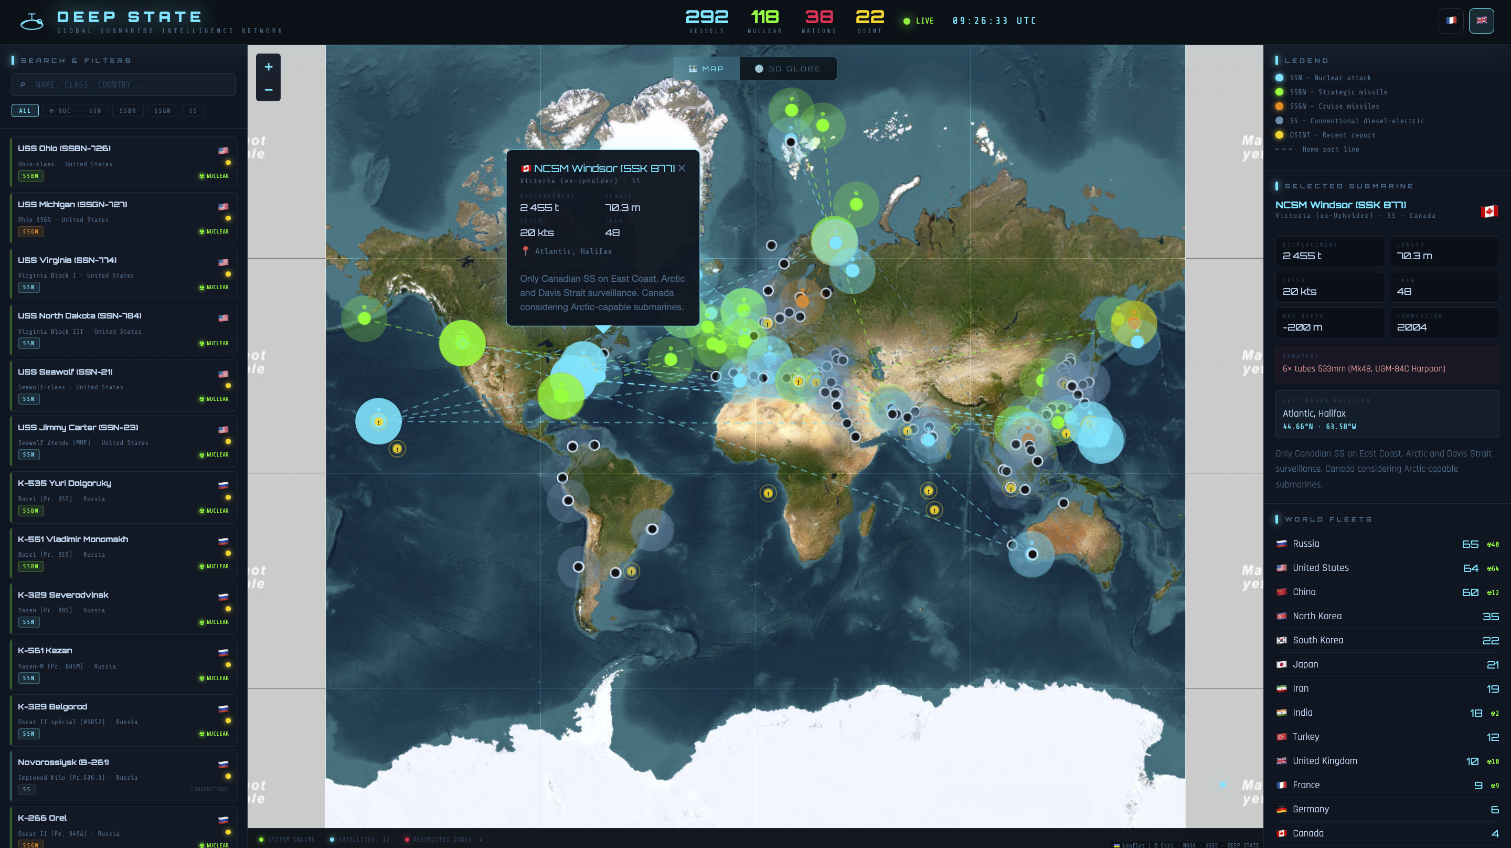Select K-329 Severodvinsk entry
Viewport: 1511px width, 848px height.
tap(124, 609)
